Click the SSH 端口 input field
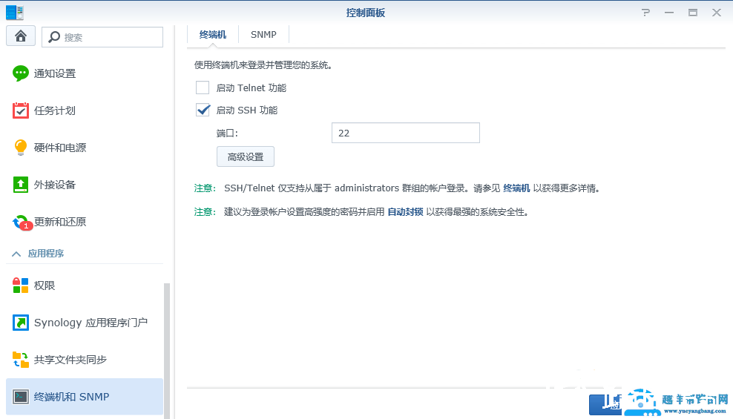Image resolution: width=733 pixels, height=419 pixels. (406, 133)
